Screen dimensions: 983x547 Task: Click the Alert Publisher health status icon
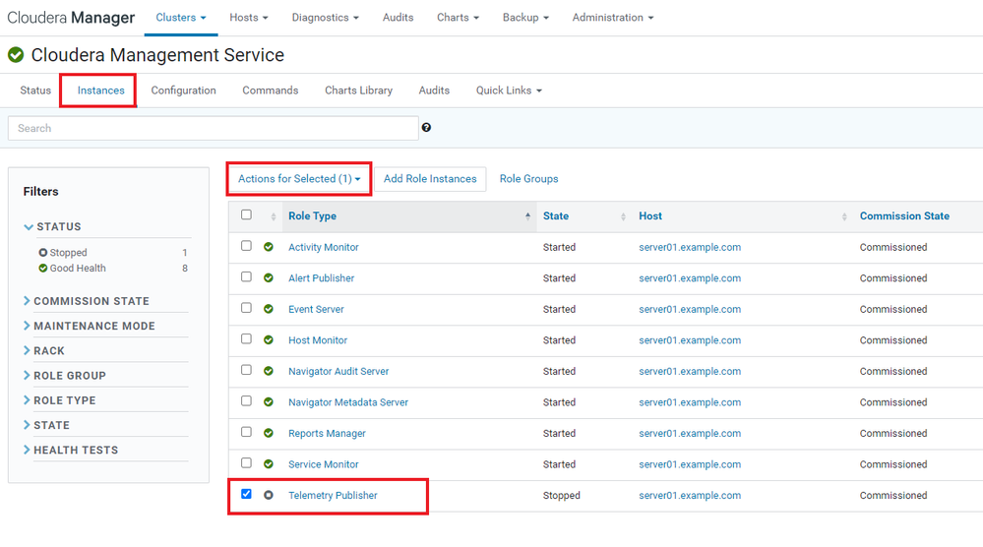click(x=269, y=278)
